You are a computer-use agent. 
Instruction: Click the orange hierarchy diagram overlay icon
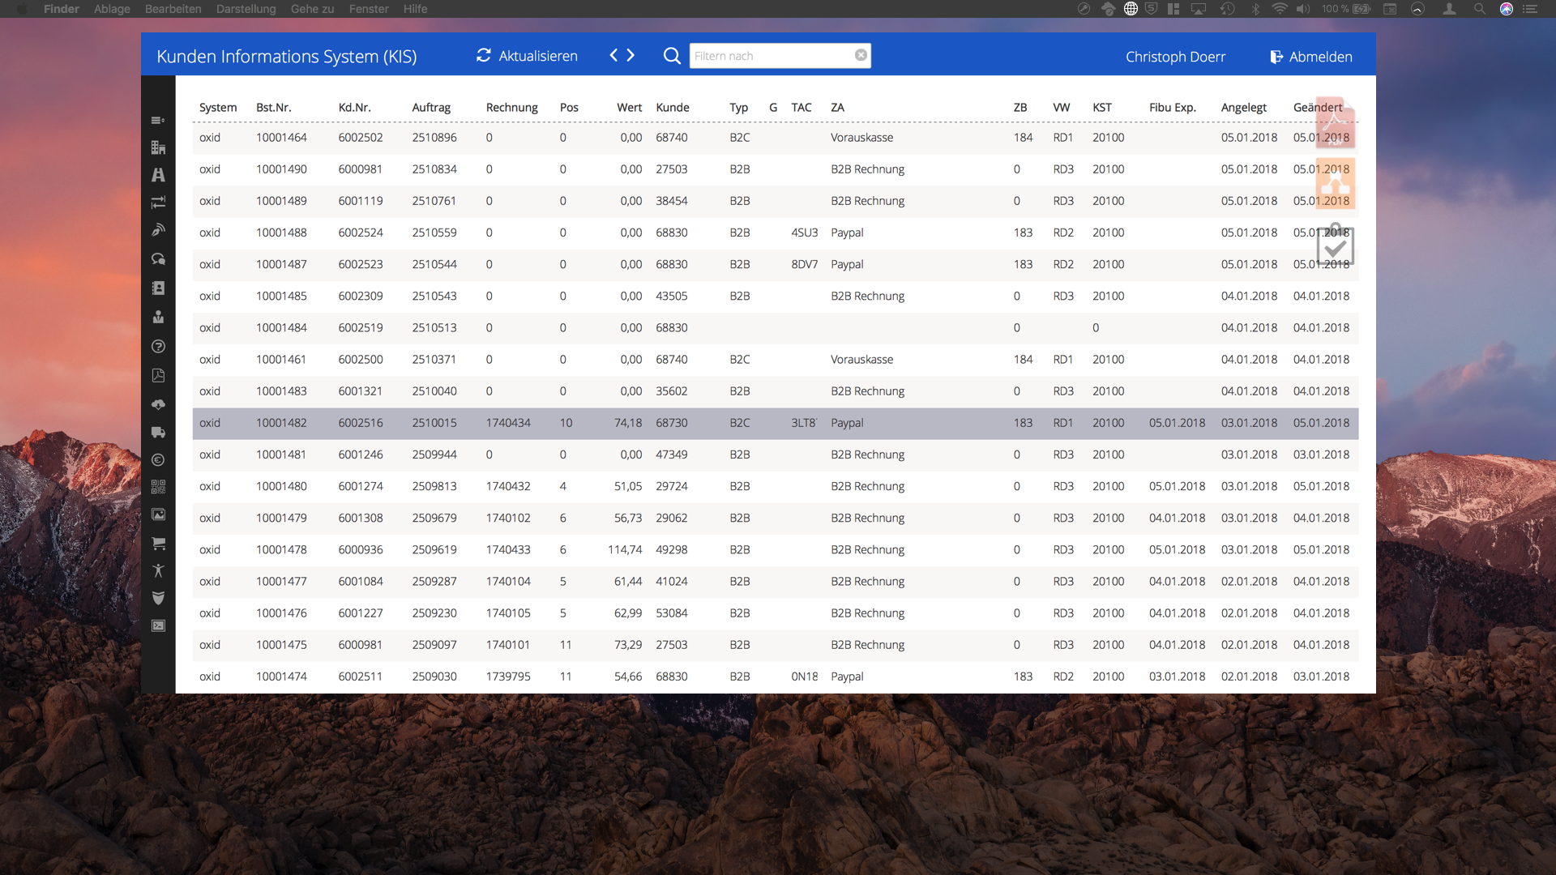coord(1335,185)
